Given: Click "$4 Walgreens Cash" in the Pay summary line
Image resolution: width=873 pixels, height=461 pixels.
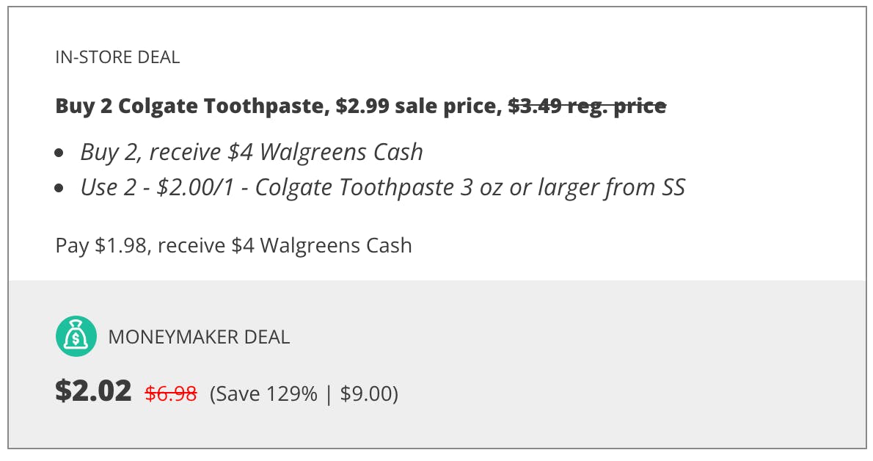Looking at the screenshot, I should click(321, 245).
